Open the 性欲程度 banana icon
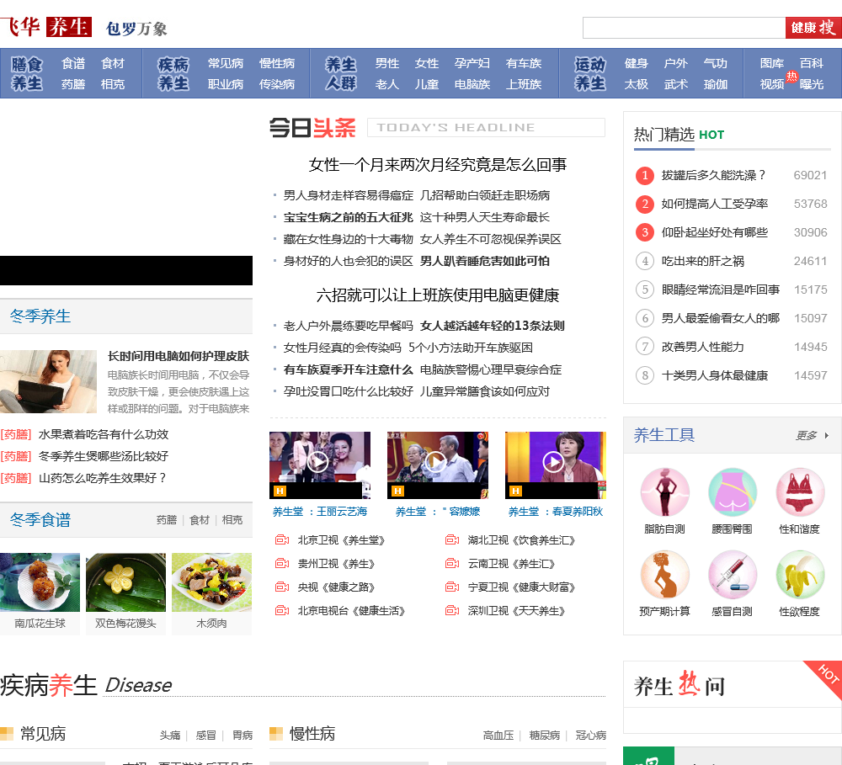Viewport: 842px width, 765px height. (x=800, y=575)
